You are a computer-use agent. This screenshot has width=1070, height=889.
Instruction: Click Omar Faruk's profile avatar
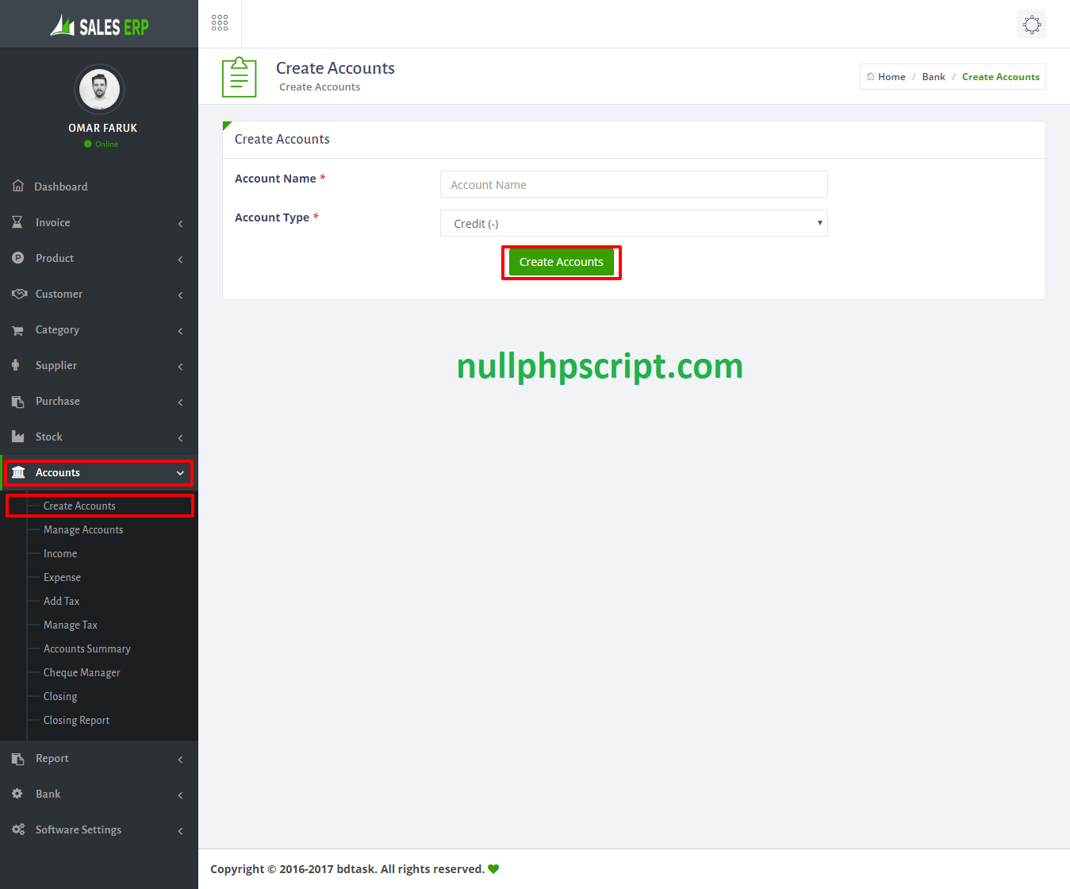point(99,89)
